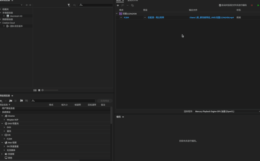Click the new preset group folder icon
This screenshot has width=260, height=161.
click(11, 101)
